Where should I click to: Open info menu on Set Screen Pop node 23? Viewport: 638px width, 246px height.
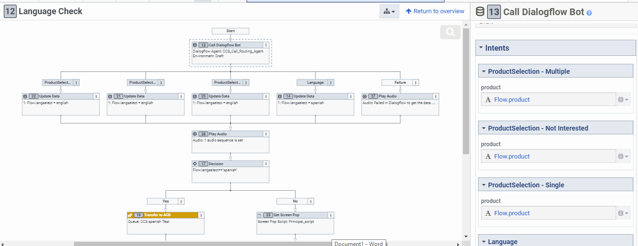pos(331,215)
